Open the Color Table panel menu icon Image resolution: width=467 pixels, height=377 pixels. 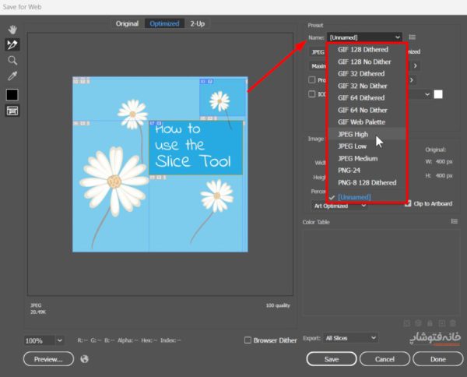455,221
